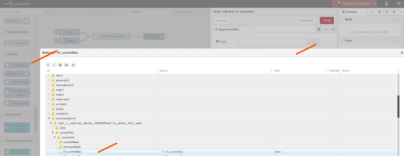Select the 01_currentDay tree row
Viewport: 404px width, 156px height.
tap(221, 152)
